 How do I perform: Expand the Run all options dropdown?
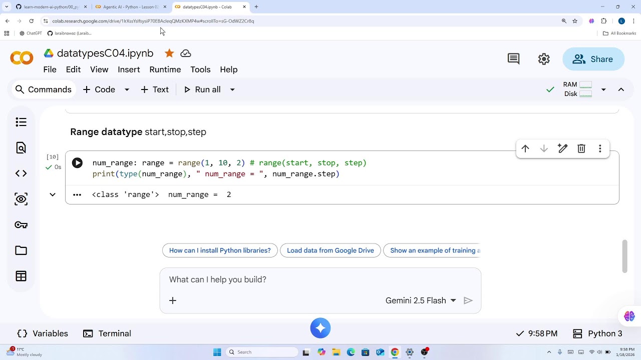click(x=232, y=89)
